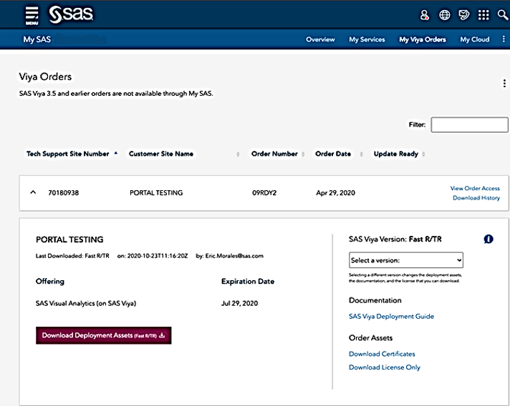Viewport: 510px width, 406px height.
Task: Click the Viya Orders page heading
Action: pos(45,76)
